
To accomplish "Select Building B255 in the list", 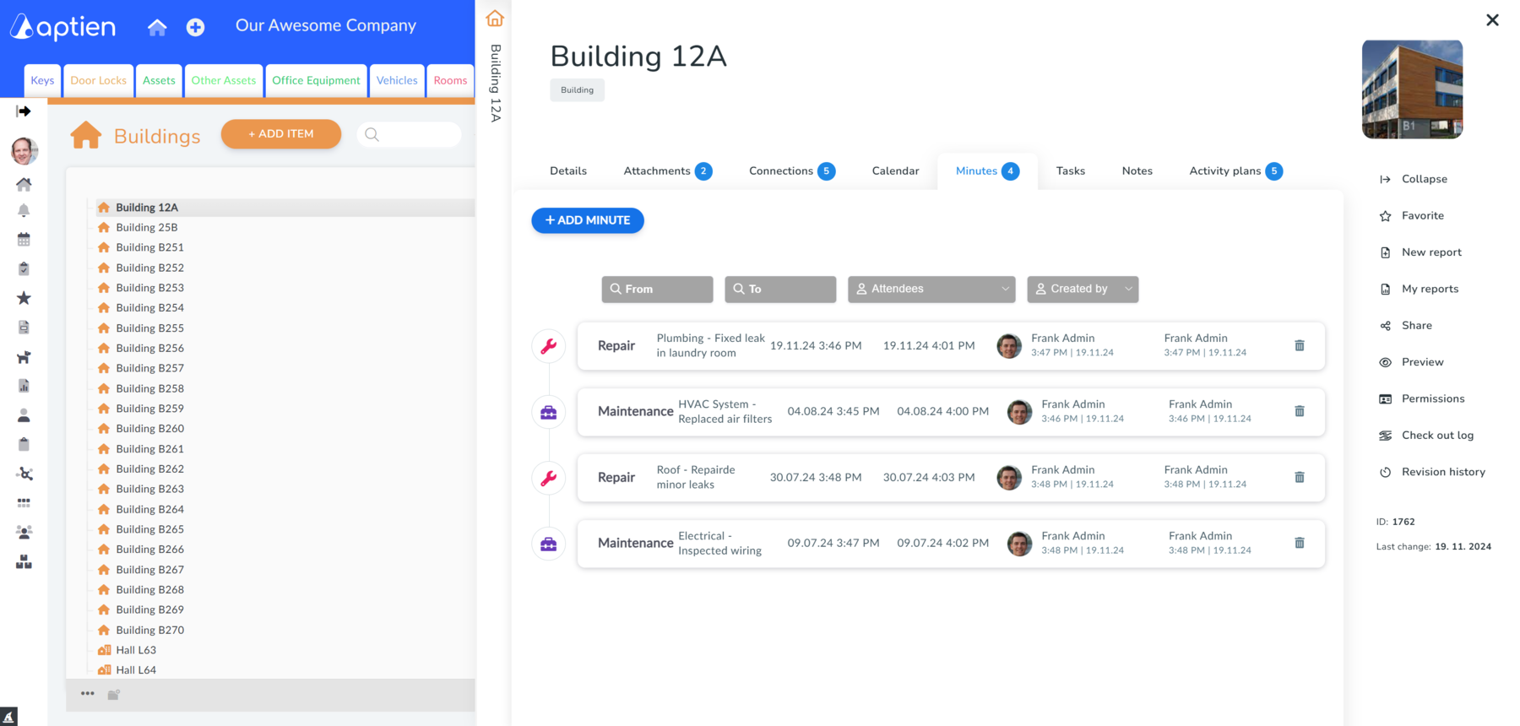I will [149, 328].
